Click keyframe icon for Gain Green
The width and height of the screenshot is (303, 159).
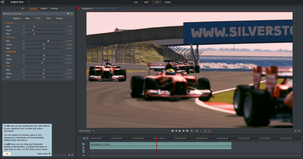(24, 73)
